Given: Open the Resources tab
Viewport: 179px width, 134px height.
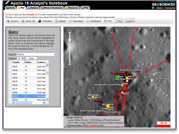Looking at the screenshot, I should (72, 8).
